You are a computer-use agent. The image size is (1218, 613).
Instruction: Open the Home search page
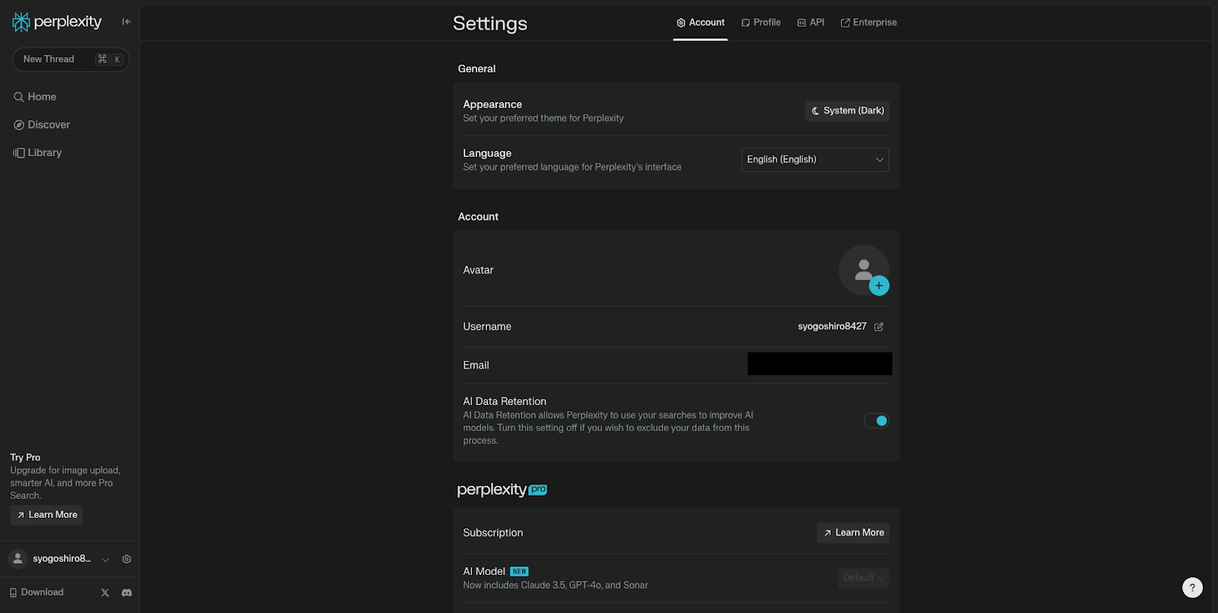click(x=35, y=97)
